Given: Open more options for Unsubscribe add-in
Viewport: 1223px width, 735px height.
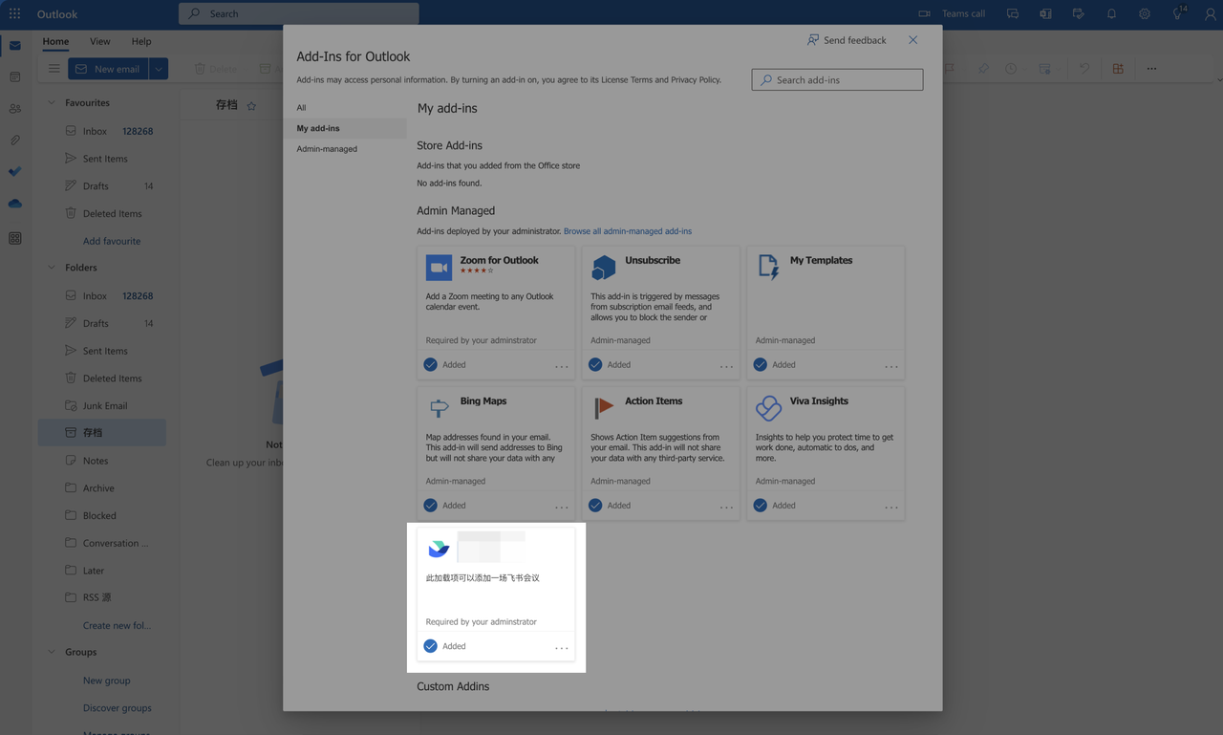Looking at the screenshot, I should tap(726, 366).
